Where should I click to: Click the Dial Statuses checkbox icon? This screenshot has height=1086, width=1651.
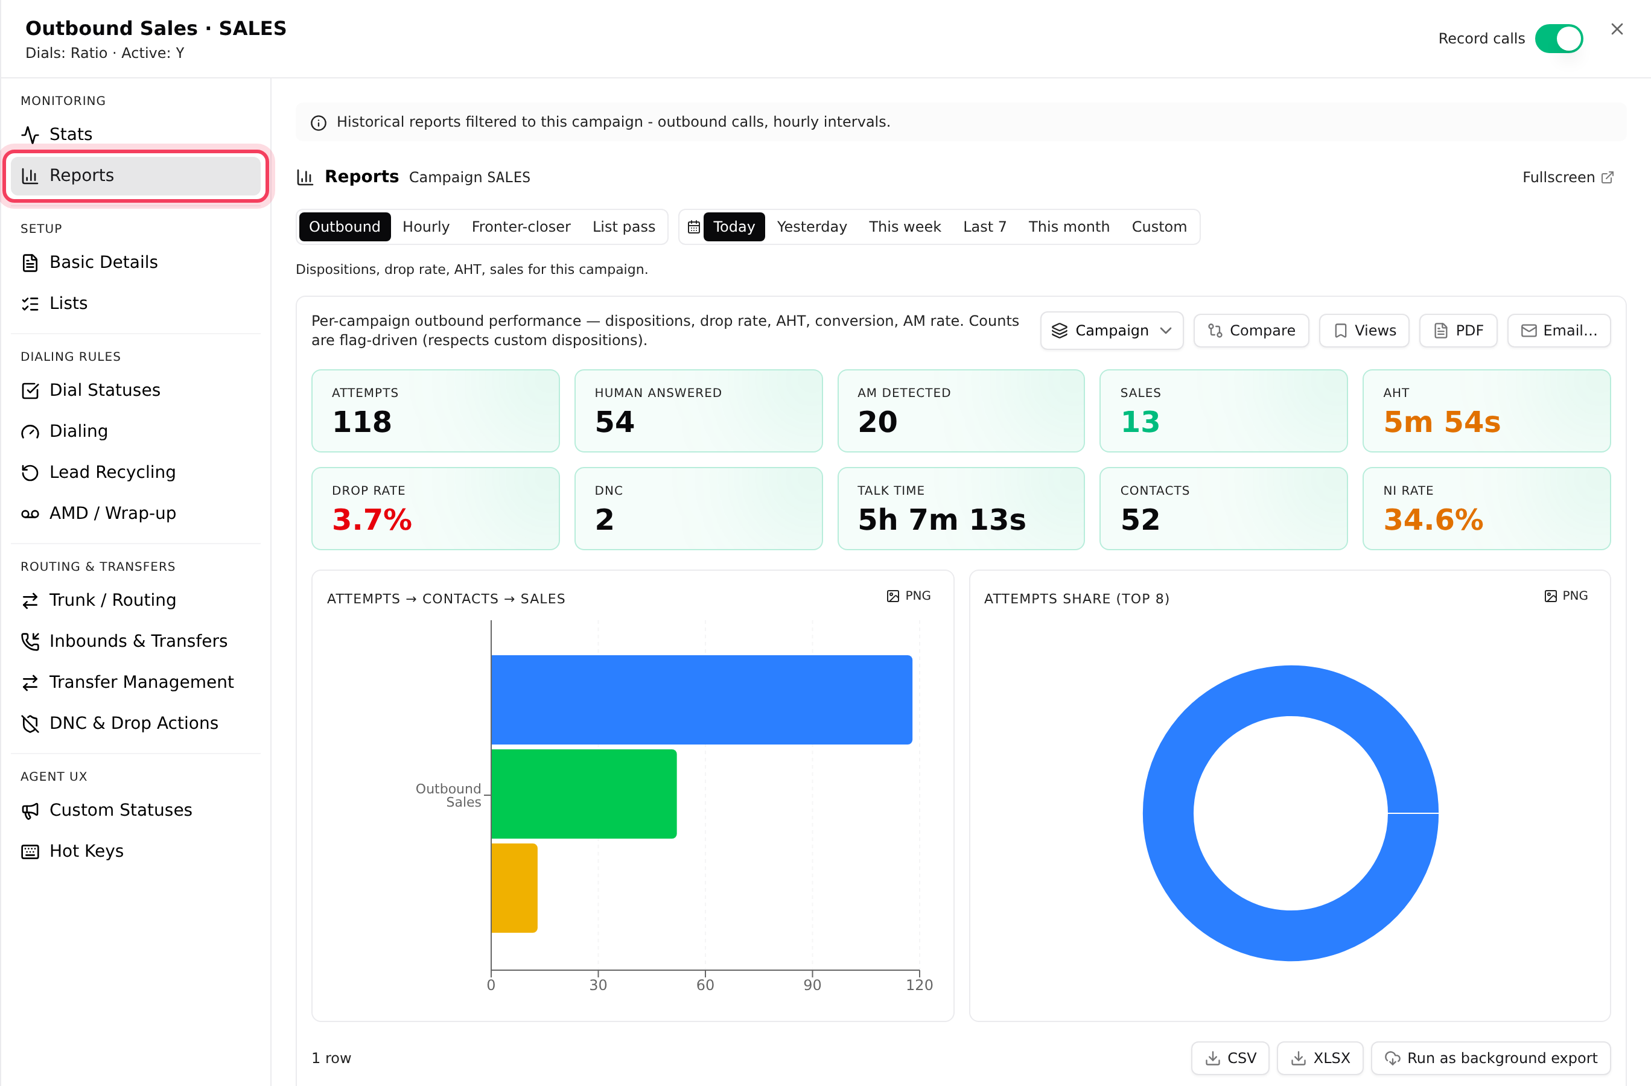click(x=30, y=390)
